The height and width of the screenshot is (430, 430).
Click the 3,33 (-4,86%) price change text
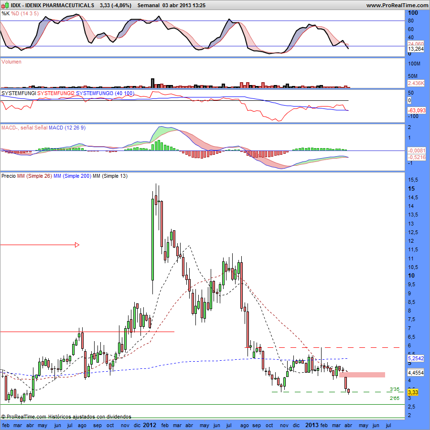116,5
